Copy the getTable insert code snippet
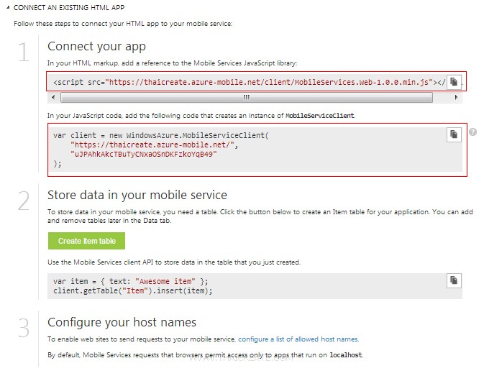 [454, 280]
